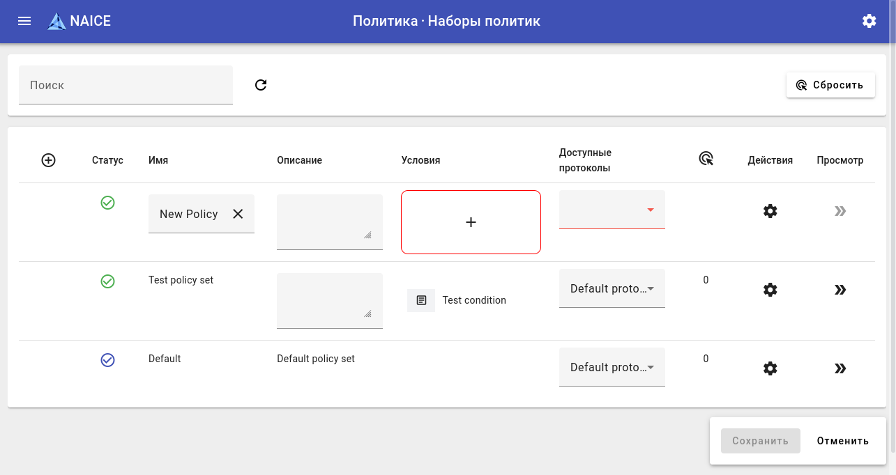This screenshot has width=896, height=475.
Task: Focus the Поиск search field
Action: pyautogui.click(x=126, y=85)
